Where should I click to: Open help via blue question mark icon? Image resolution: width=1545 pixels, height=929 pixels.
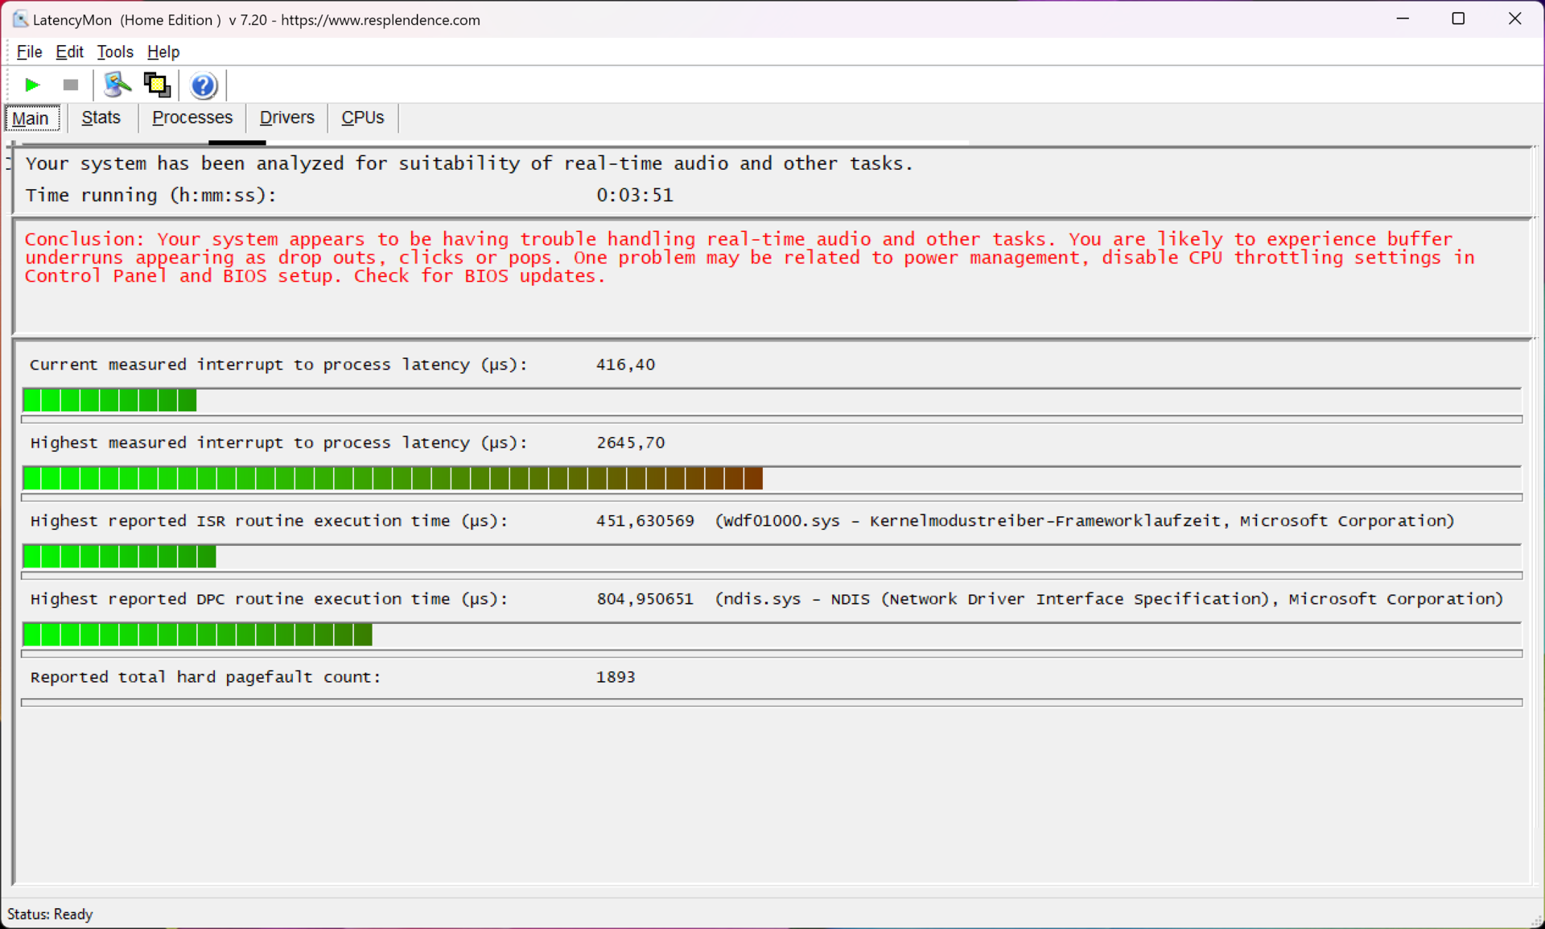(204, 85)
